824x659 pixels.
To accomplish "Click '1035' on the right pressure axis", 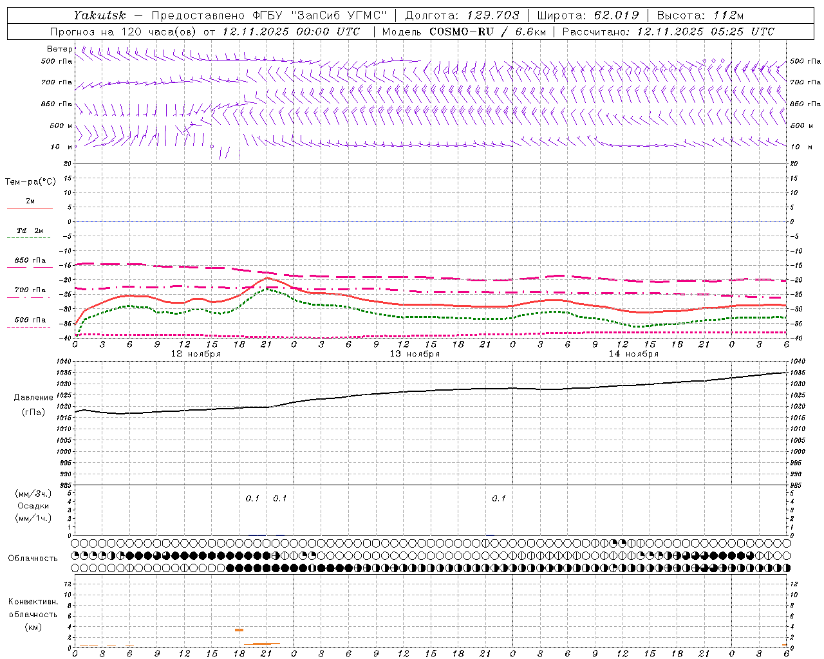I will pyautogui.click(x=798, y=373).
